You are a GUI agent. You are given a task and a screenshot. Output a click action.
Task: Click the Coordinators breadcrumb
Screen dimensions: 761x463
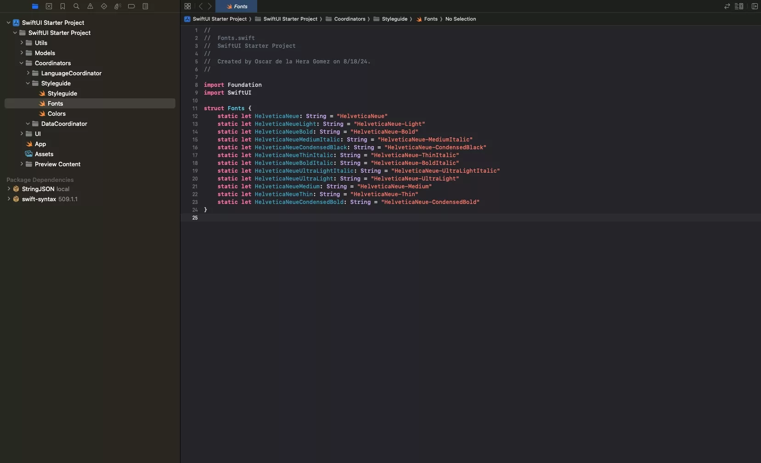pos(346,19)
